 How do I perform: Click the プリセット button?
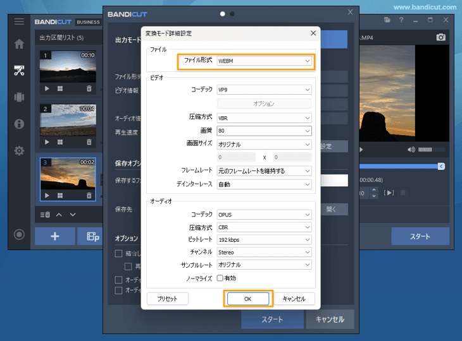[167, 299]
